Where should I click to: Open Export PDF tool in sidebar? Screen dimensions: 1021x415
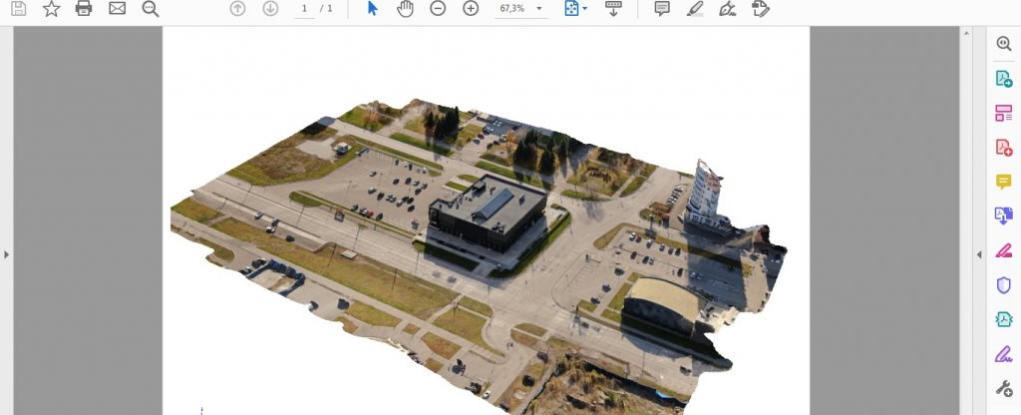click(1004, 79)
